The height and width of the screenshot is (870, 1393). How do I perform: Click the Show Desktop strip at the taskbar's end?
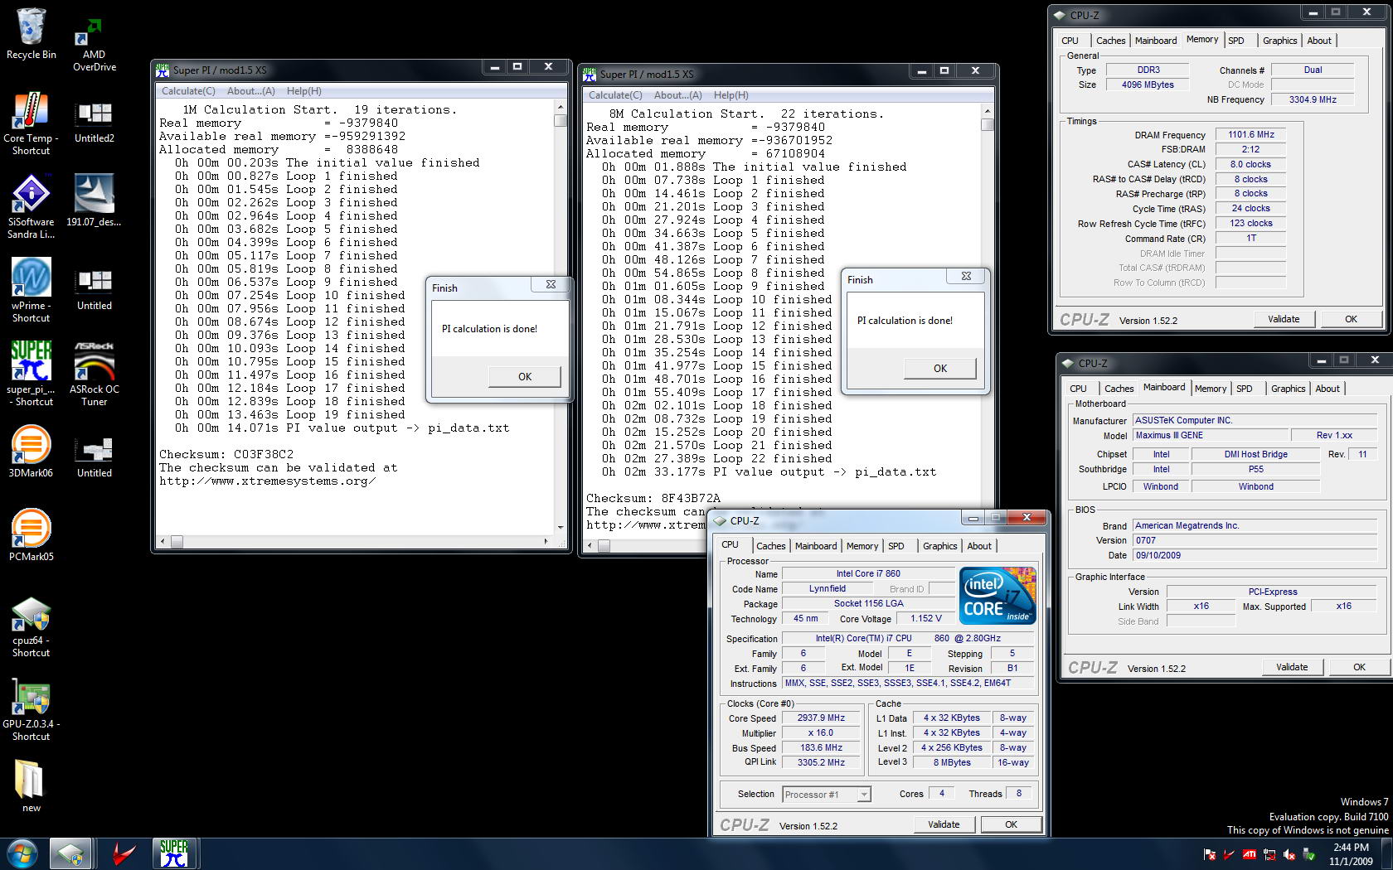coord(1387,854)
